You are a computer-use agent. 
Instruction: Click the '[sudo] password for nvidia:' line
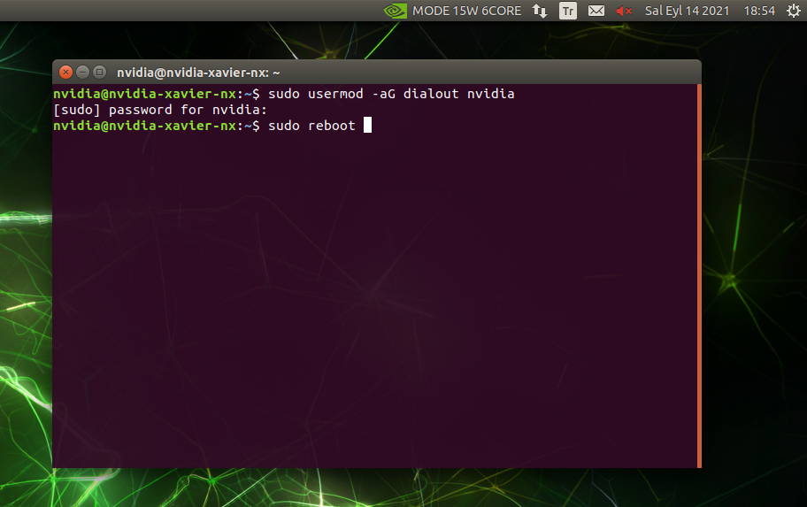pyautogui.click(x=160, y=110)
